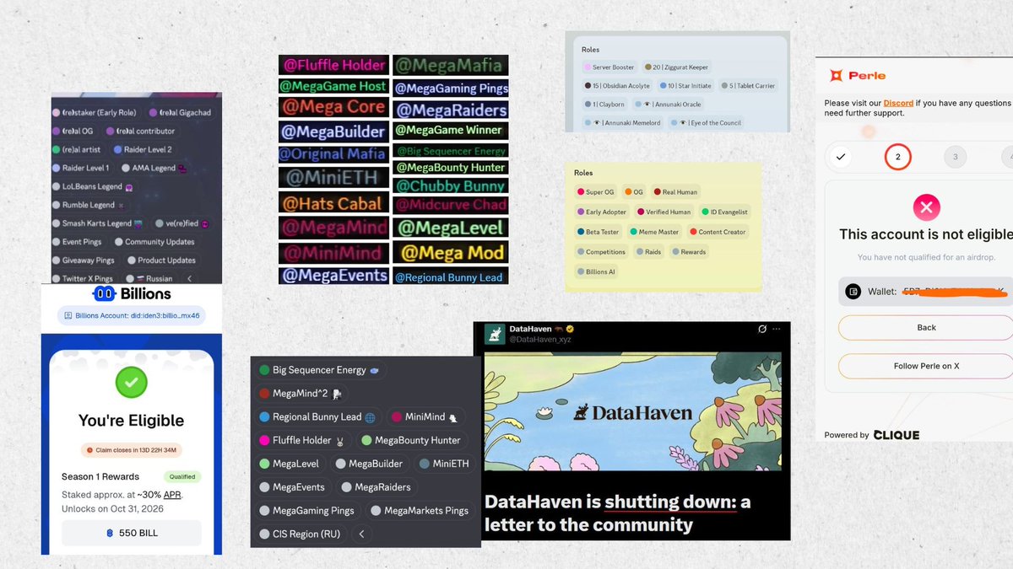The width and height of the screenshot is (1013, 569).
Task: Click the Follow Perle on X button
Action: [x=926, y=366]
